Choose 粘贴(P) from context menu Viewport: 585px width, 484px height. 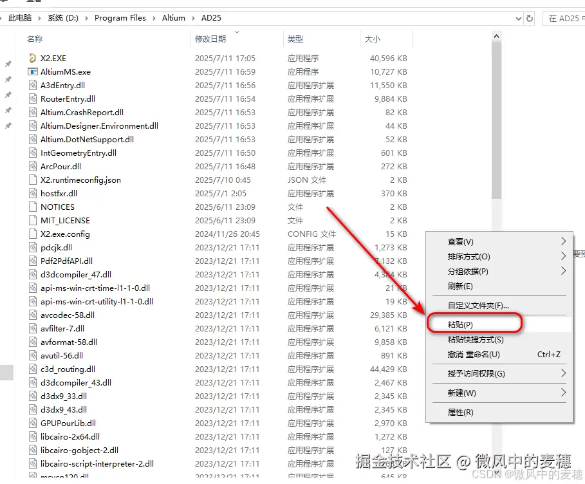[499, 324]
